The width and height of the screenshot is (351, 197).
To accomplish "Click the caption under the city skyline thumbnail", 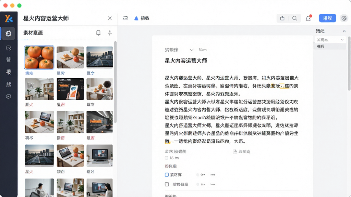I will (x=90, y=73).
